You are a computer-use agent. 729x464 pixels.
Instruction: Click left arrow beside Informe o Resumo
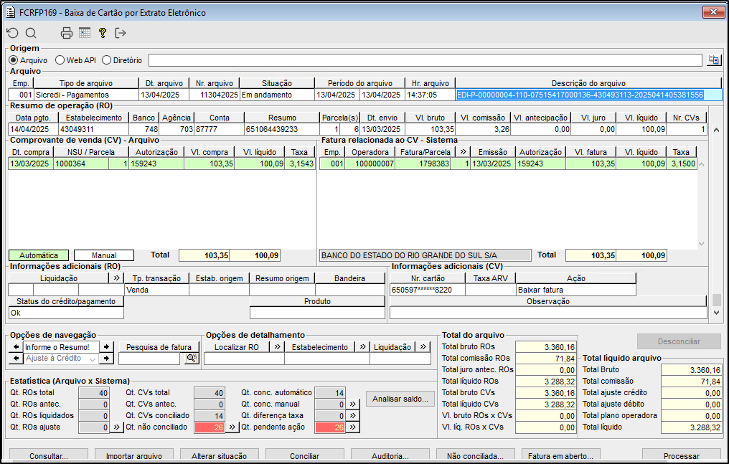click(17, 347)
